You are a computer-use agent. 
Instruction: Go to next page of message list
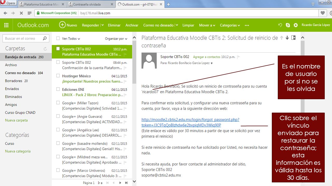120,183
